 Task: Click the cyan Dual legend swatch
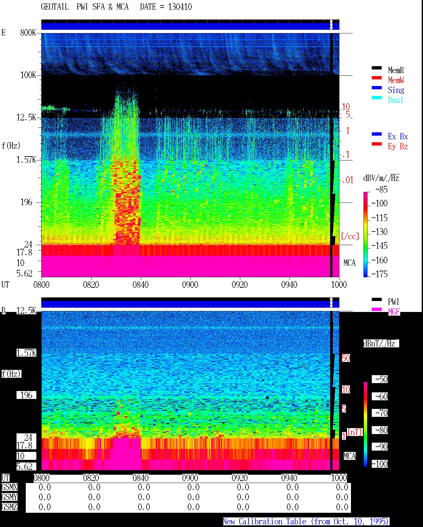click(376, 98)
